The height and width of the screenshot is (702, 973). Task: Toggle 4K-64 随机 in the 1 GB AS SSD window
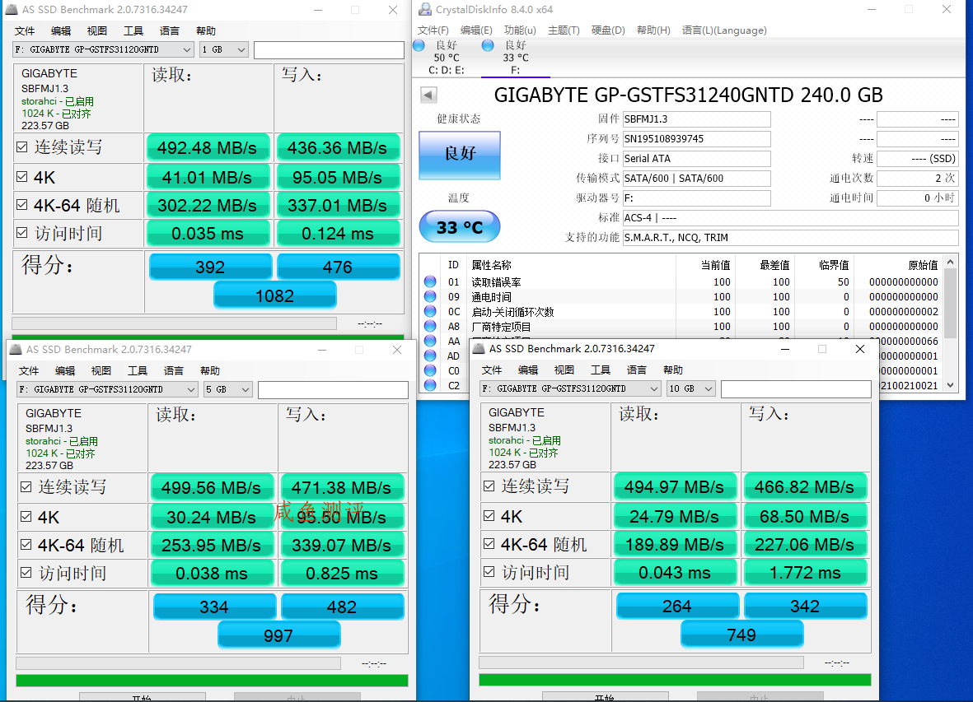click(22, 204)
